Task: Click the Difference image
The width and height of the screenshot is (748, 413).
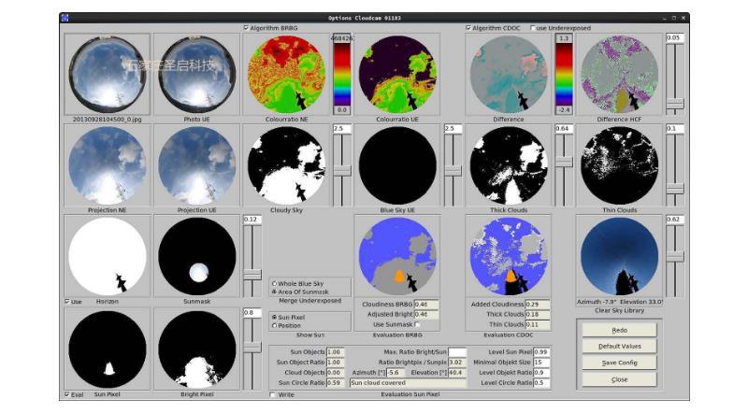Action: 509,75
